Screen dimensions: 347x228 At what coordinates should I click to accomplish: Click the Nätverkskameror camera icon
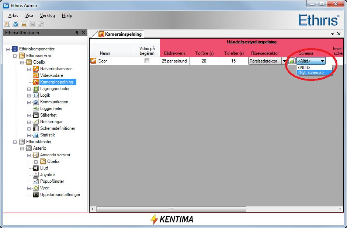coord(36,69)
